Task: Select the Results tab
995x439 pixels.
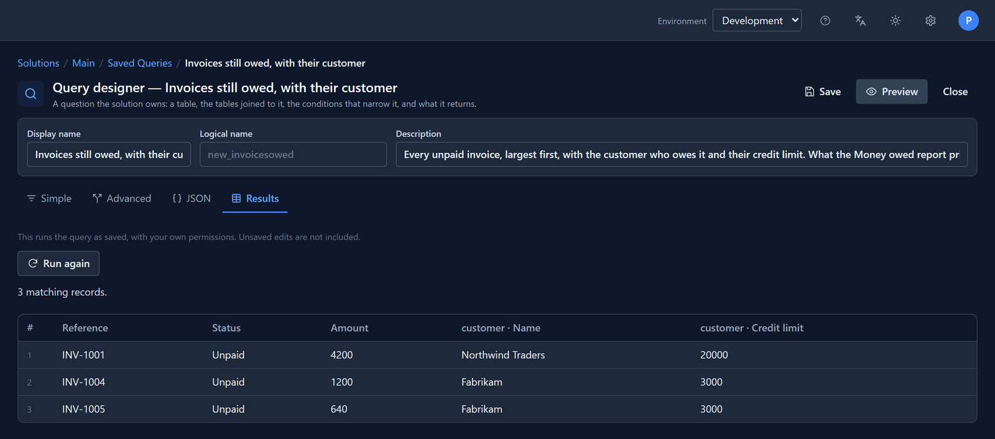Action: pos(255,198)
